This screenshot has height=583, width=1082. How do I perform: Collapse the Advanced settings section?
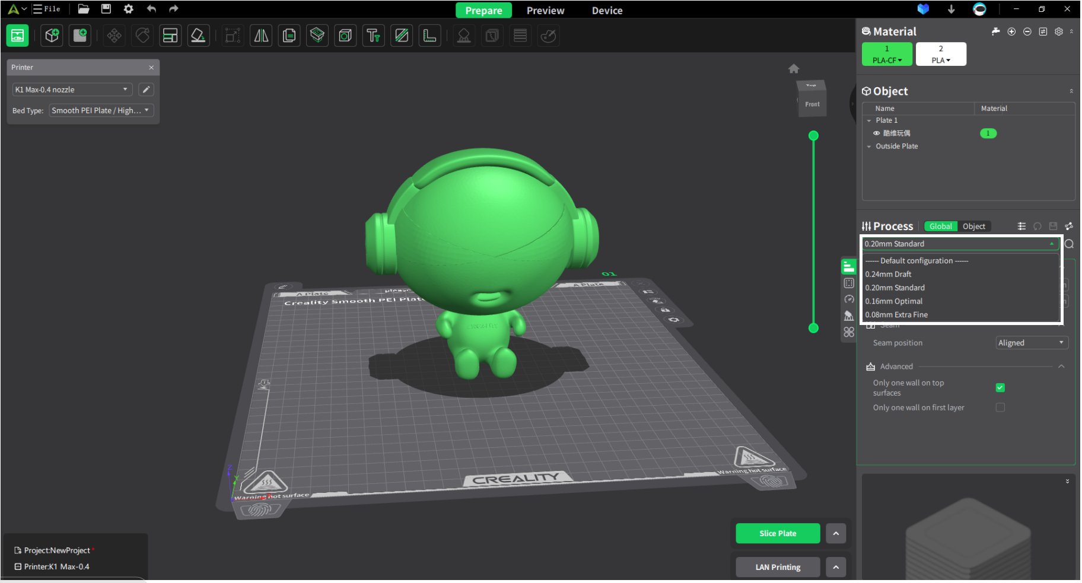tap(1062, 366)
